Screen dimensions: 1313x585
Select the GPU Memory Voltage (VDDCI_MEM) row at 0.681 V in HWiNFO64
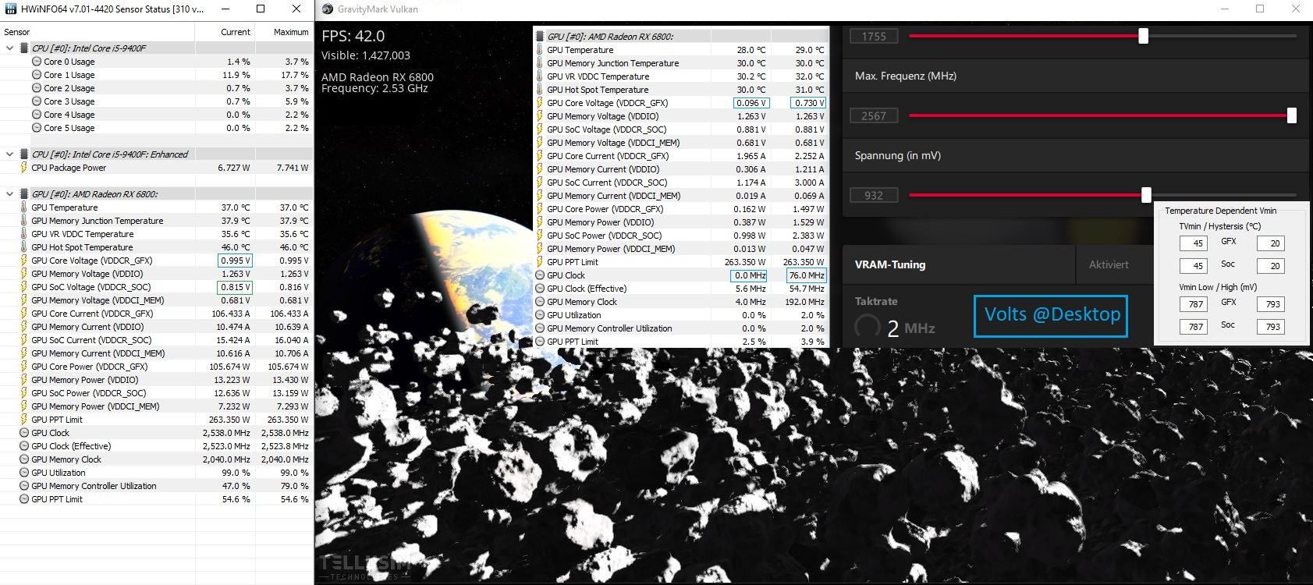click(x=156, y=300)
